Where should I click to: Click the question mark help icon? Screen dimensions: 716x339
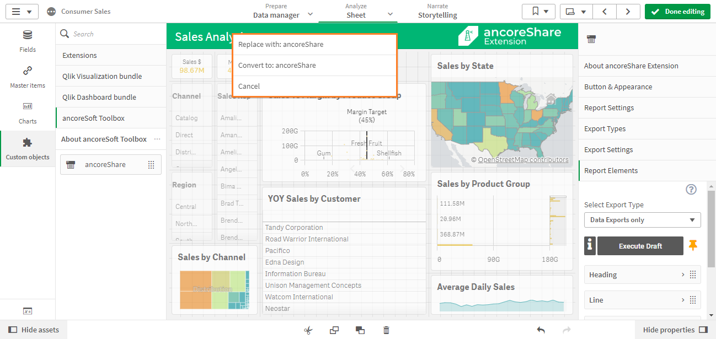tap(691, 189)
